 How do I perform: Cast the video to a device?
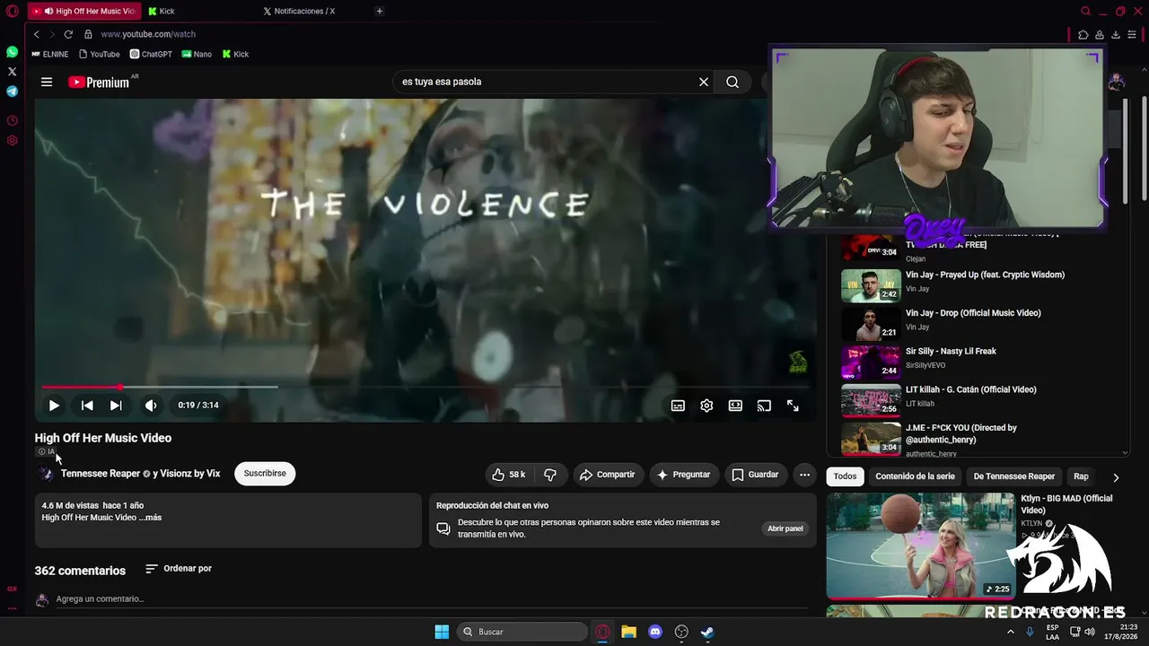click(764, 406)
